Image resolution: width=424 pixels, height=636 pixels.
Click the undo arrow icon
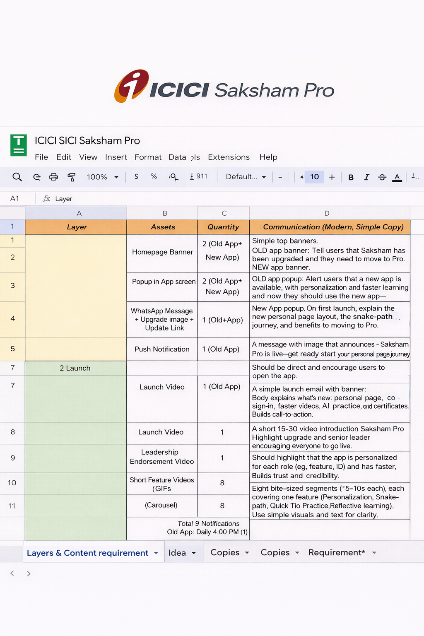(x=36, y=177)
